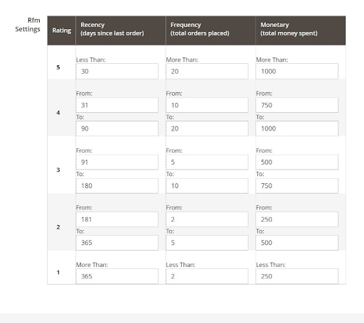364x323 pixels.
Task: Click Frequency rating 4 From field
Action: (207, 105)
